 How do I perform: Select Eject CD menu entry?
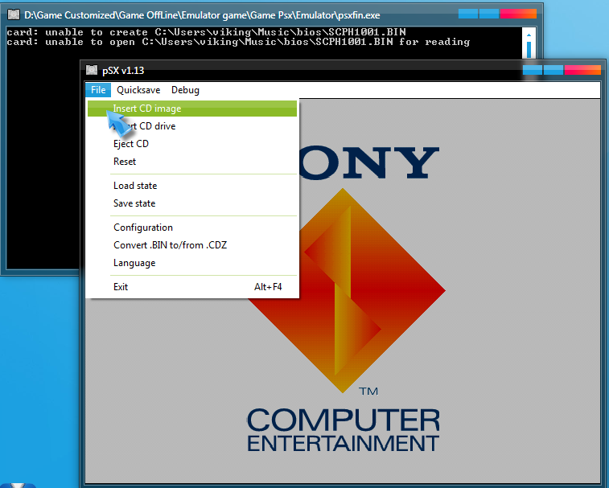pyautogui.click(x=192, y=144)
